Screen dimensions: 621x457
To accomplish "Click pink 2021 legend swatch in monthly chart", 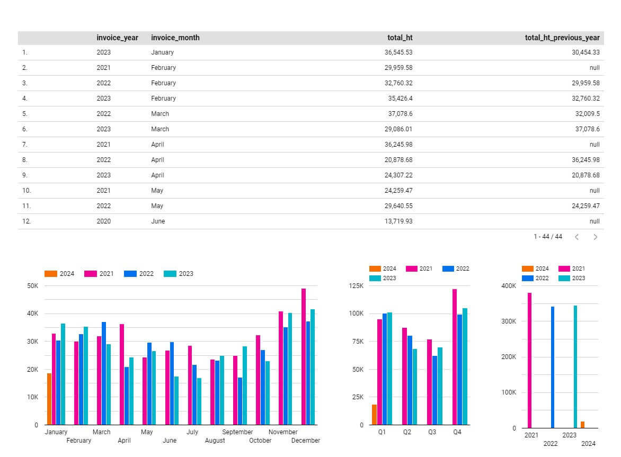I will 91,274.
